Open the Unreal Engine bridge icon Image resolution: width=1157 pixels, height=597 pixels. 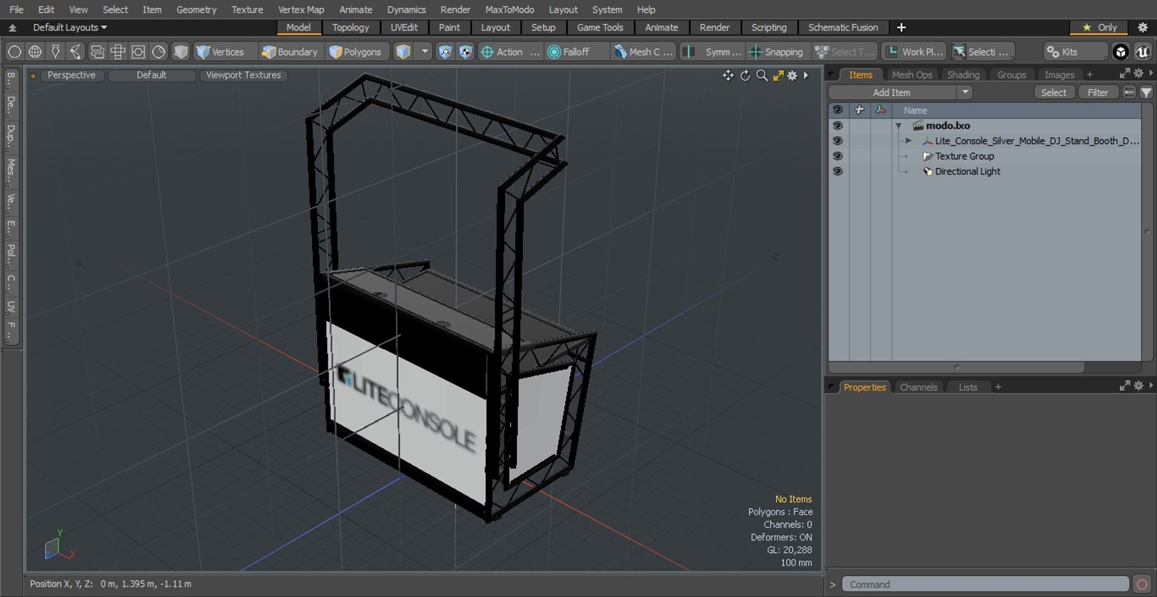pos(1142,52)
